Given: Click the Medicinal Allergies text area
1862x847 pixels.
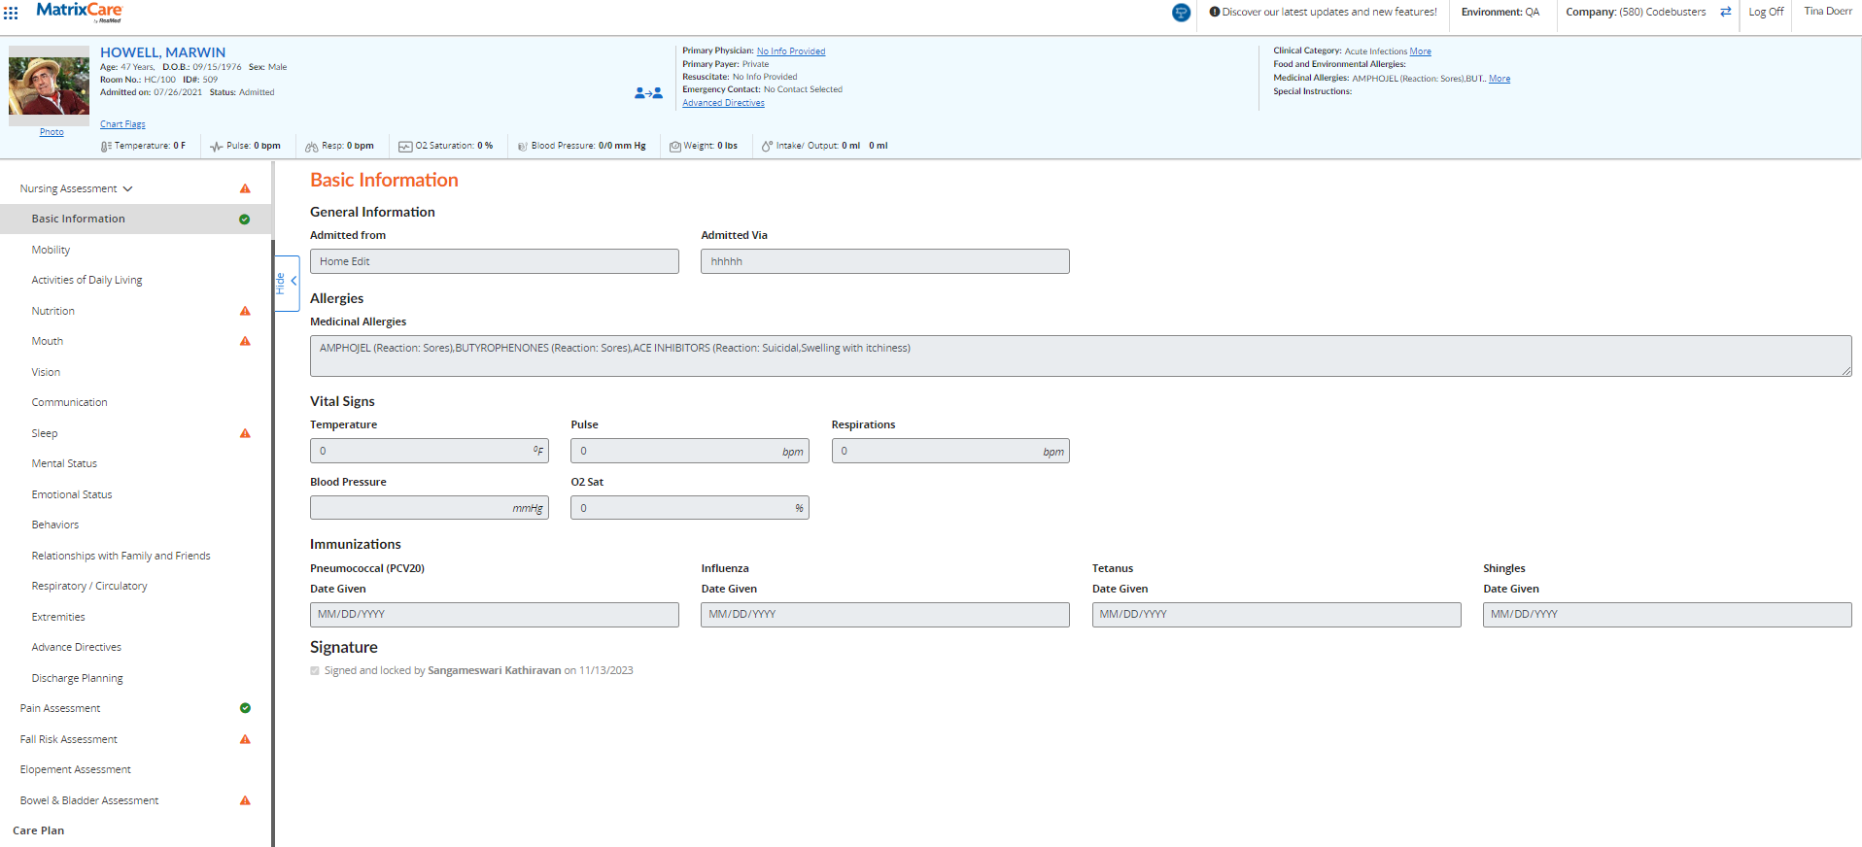Looking at the screenshot, I should click(x=1081, y=356).
